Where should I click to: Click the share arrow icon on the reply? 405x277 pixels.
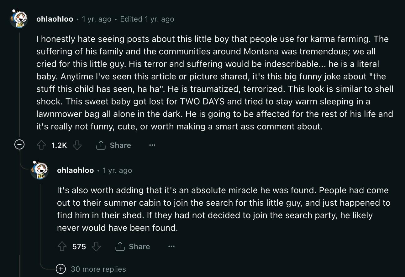(x=120, y=247)
